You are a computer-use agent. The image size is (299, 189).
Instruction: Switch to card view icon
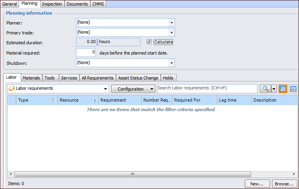coord(293,89)
